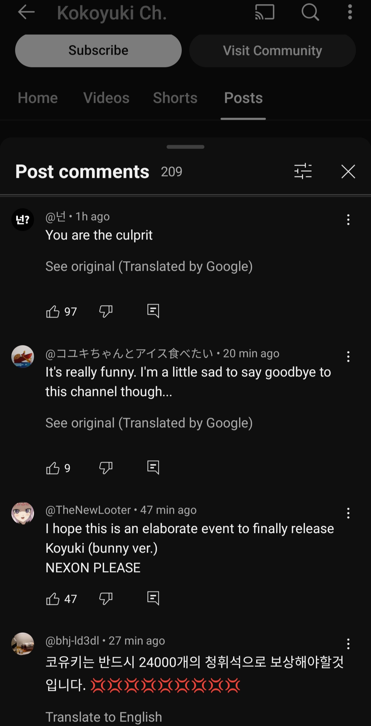The width and height of the screenshot is (371, 726).
Task: Reply to the 'sad to say goodbye' comment
Action: (x=153, y=467)
